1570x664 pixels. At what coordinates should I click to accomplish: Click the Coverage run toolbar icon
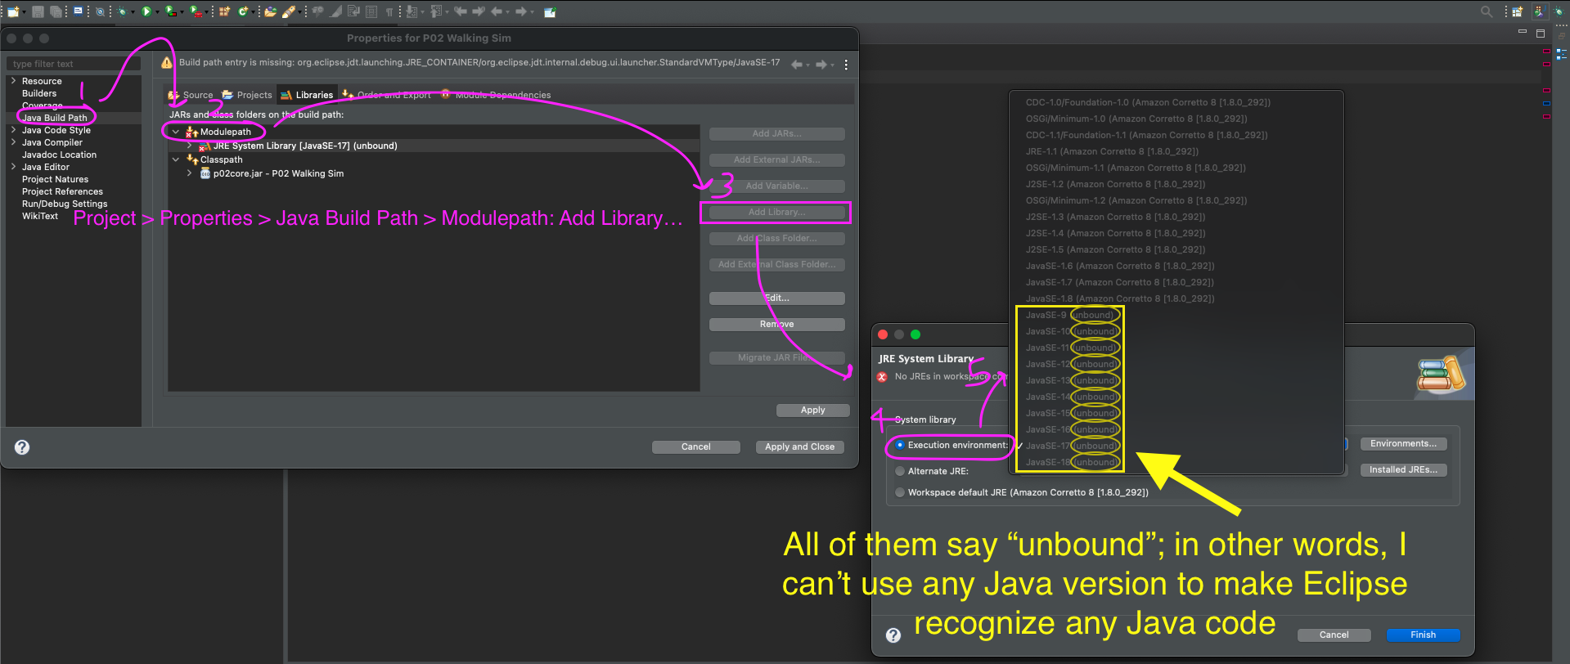(171, 11)
